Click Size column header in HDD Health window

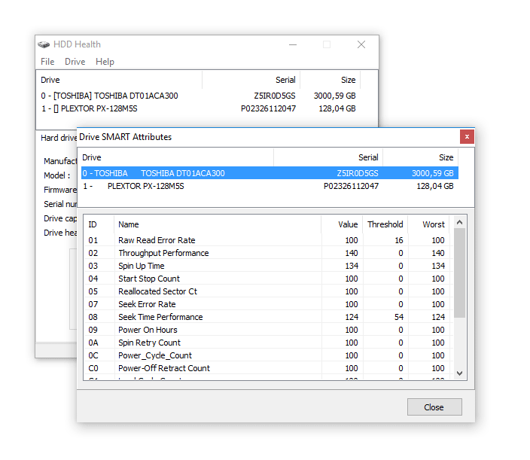coord(330,80)
